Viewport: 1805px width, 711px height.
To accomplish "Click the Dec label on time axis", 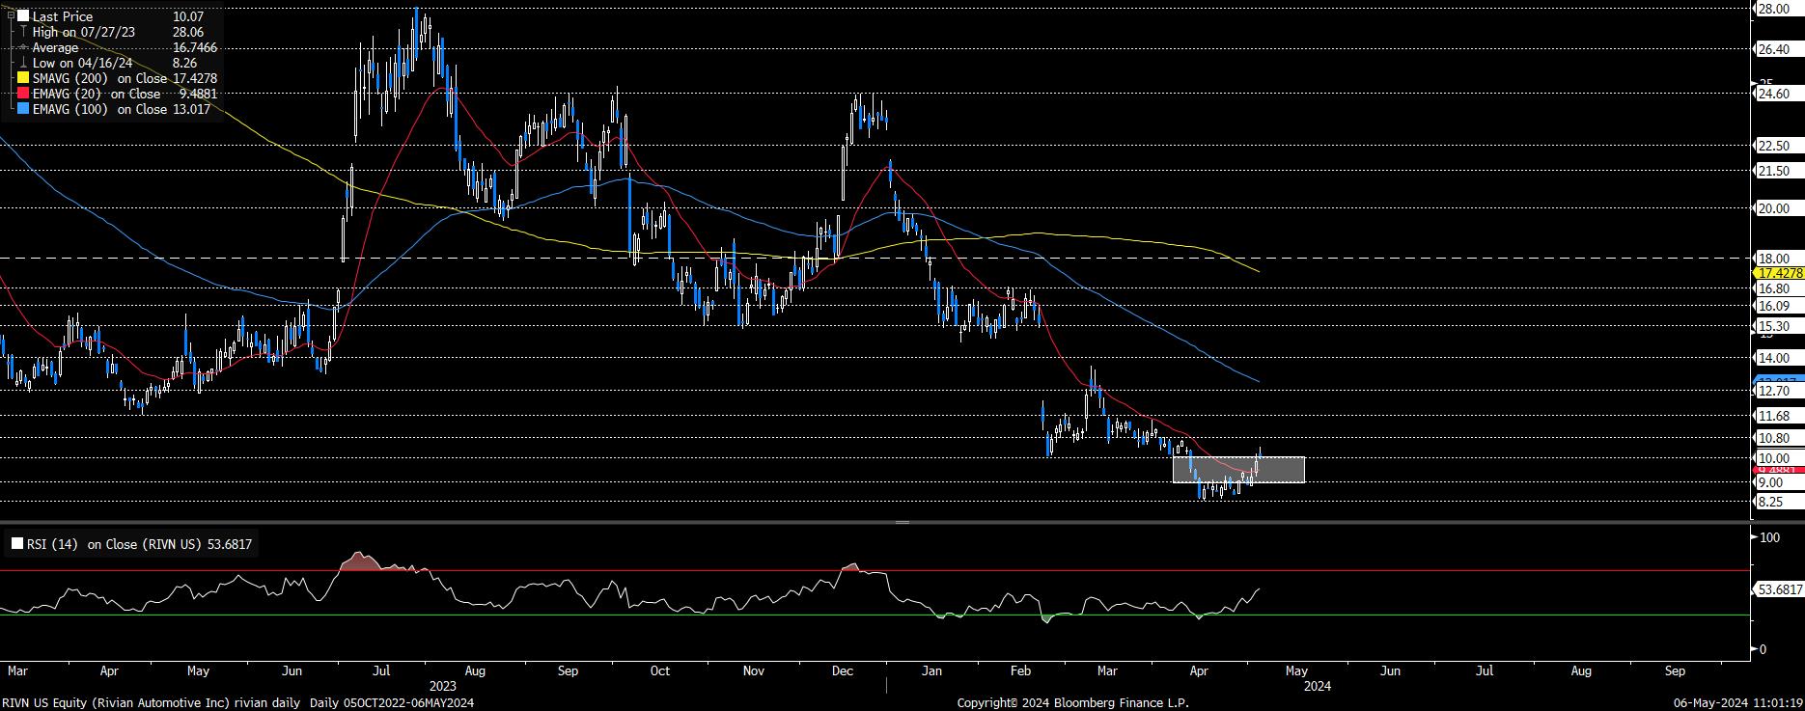I will click(843, 670).
